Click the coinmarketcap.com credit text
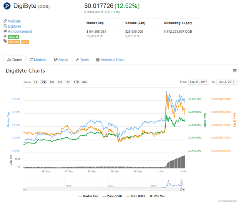The width and height of the screenshot is (246, 202). click(x=228, y=201)
